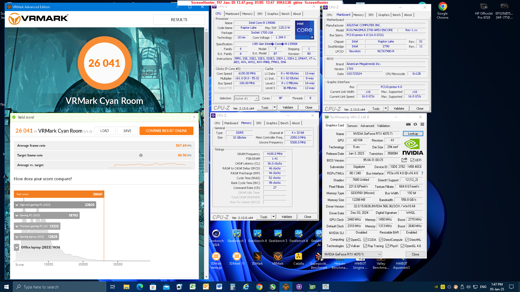Viewport: 520px width, 292px height.
Task: Click the Windows Start button
Action: point(7,287)
